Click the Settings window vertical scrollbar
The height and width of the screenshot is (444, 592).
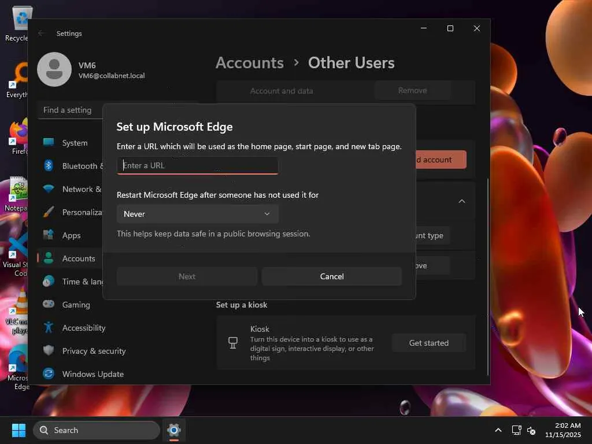488,277
